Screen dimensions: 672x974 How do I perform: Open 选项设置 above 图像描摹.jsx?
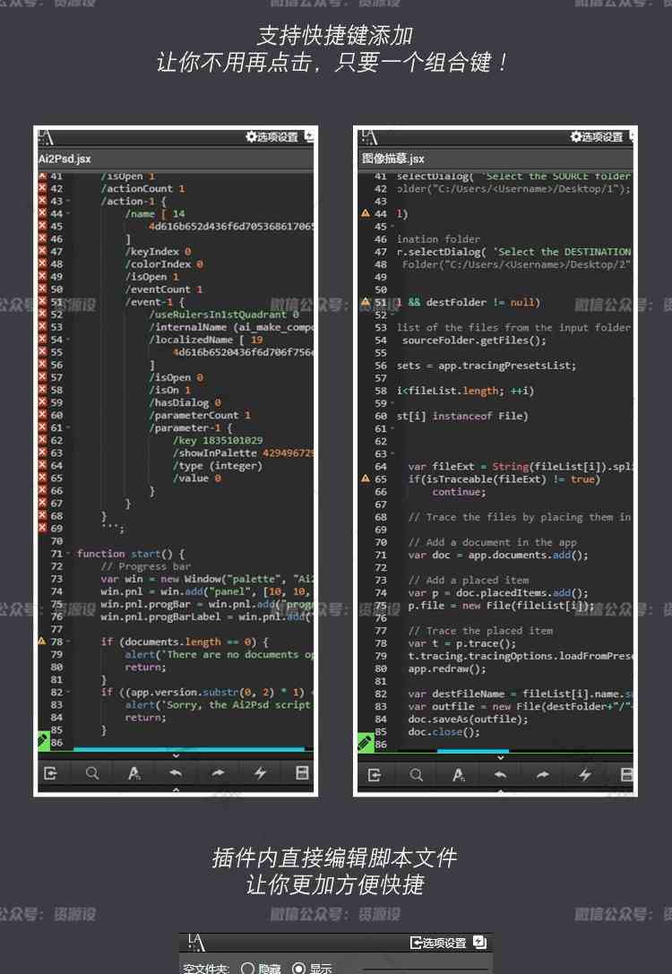click(597, 137)
